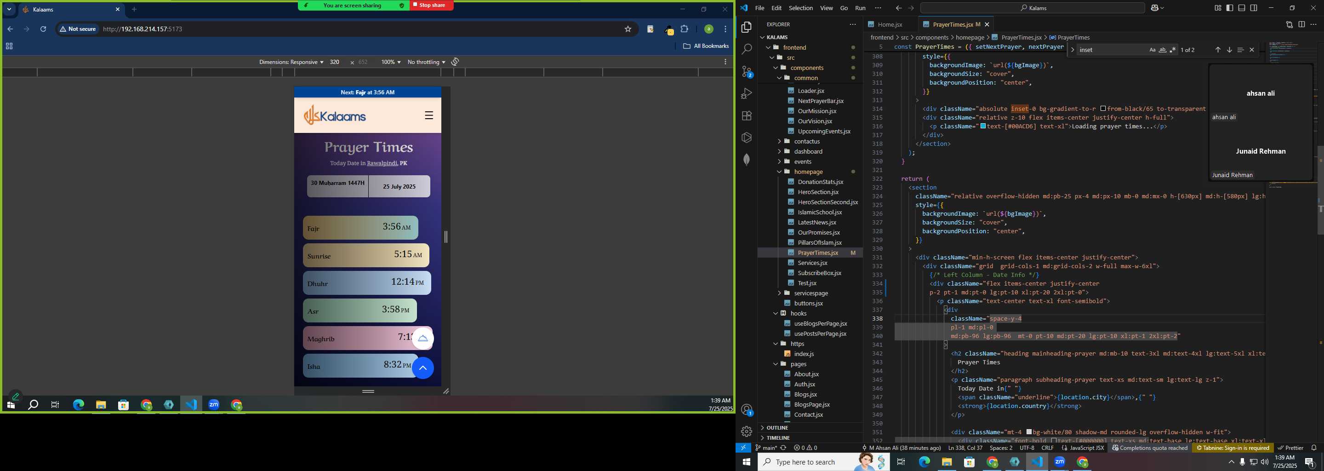Open View menu in VS Code
This screenshot has width=1324, height=471.
click(x=827, y=8)
